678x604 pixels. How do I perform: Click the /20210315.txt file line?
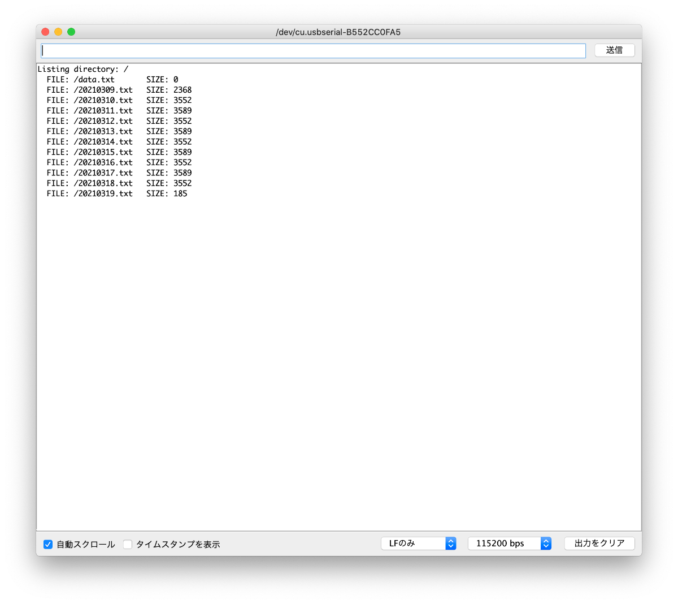click(119, 152)
